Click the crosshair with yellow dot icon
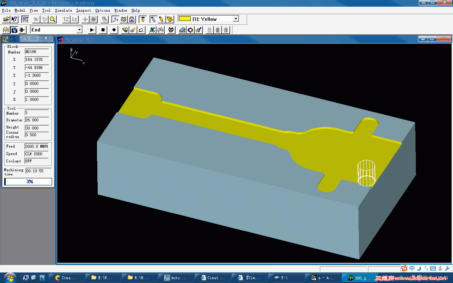 tap(133, 30)
